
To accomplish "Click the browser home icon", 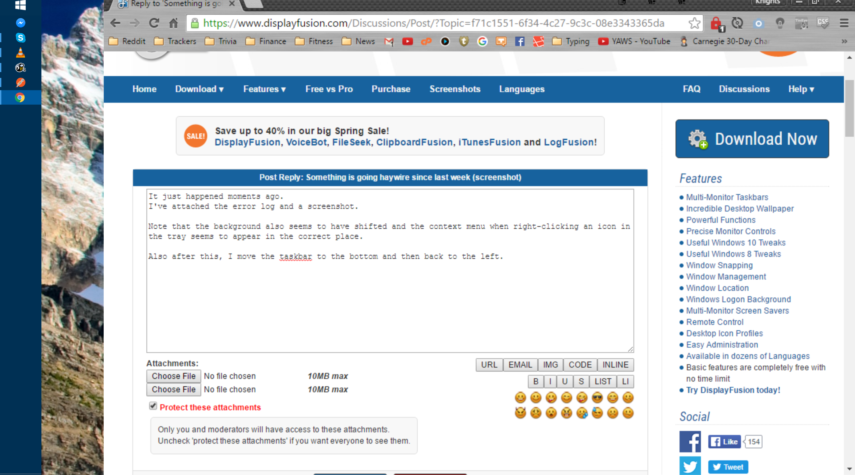I will [173, 23].
